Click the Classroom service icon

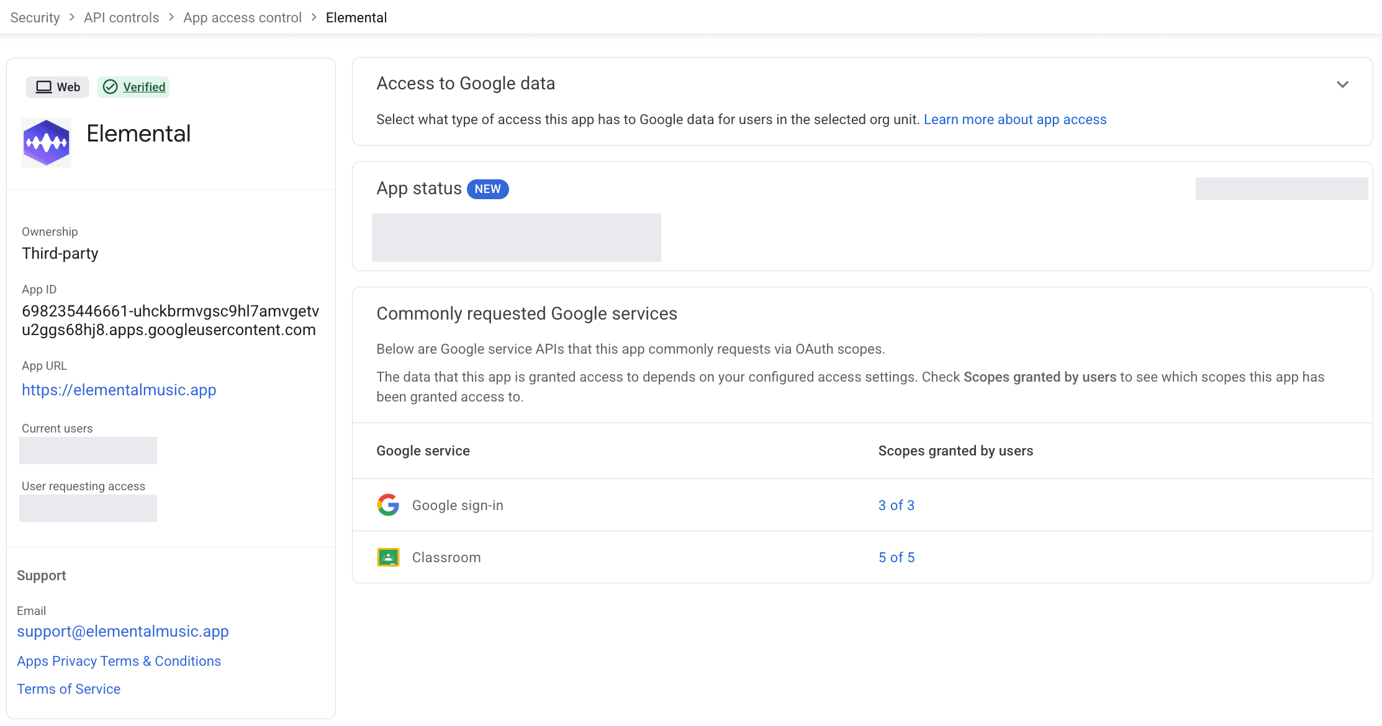[x=388, y=557]
